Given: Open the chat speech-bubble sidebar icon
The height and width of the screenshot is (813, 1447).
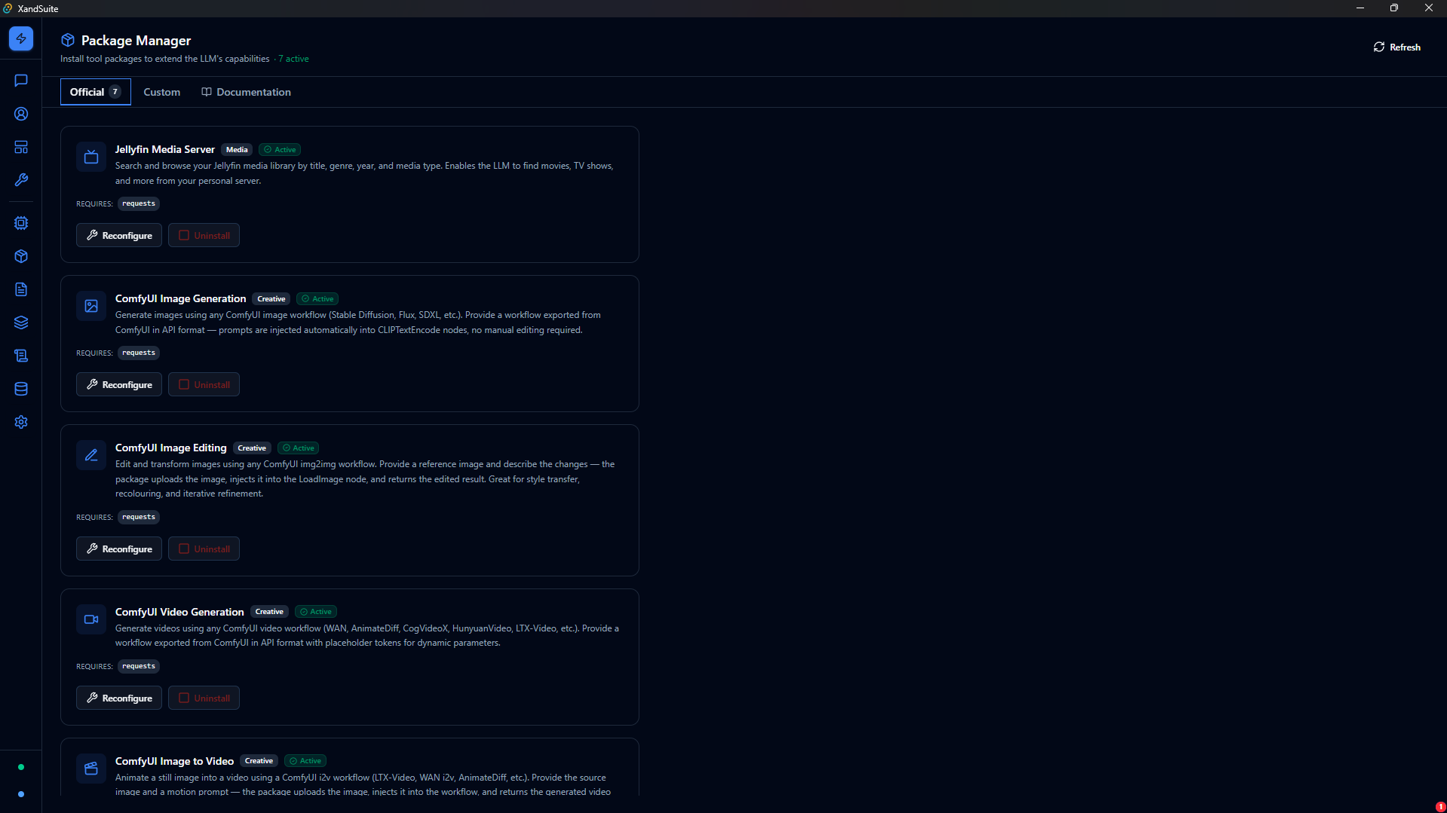Looking at the screenshot, I should 20,81.
